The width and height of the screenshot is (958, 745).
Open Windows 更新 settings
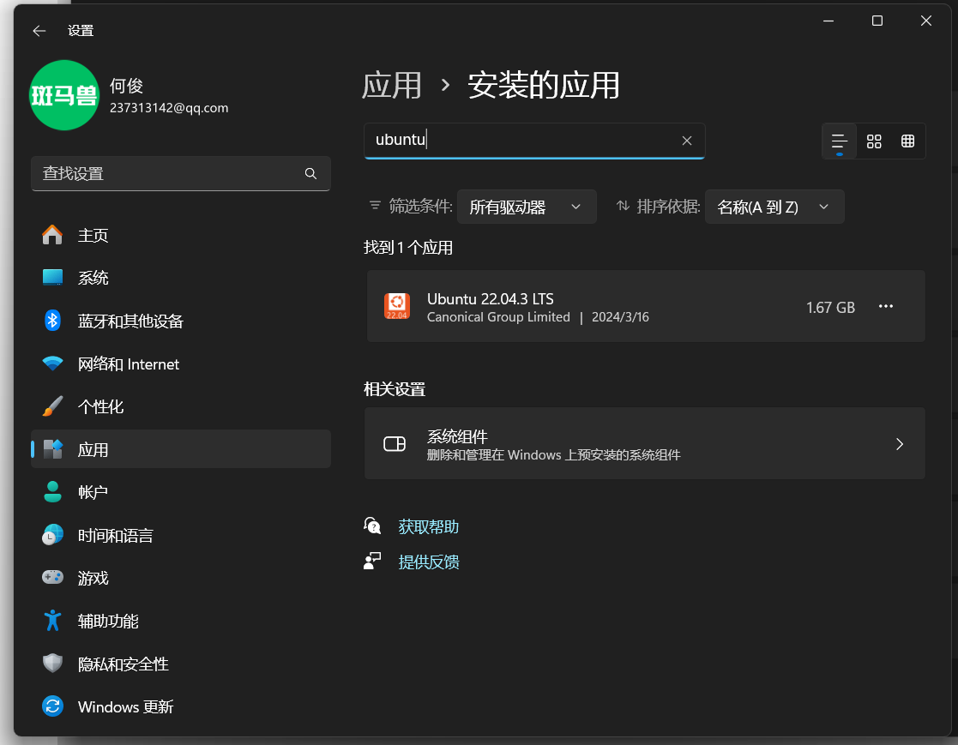point(181,706)
